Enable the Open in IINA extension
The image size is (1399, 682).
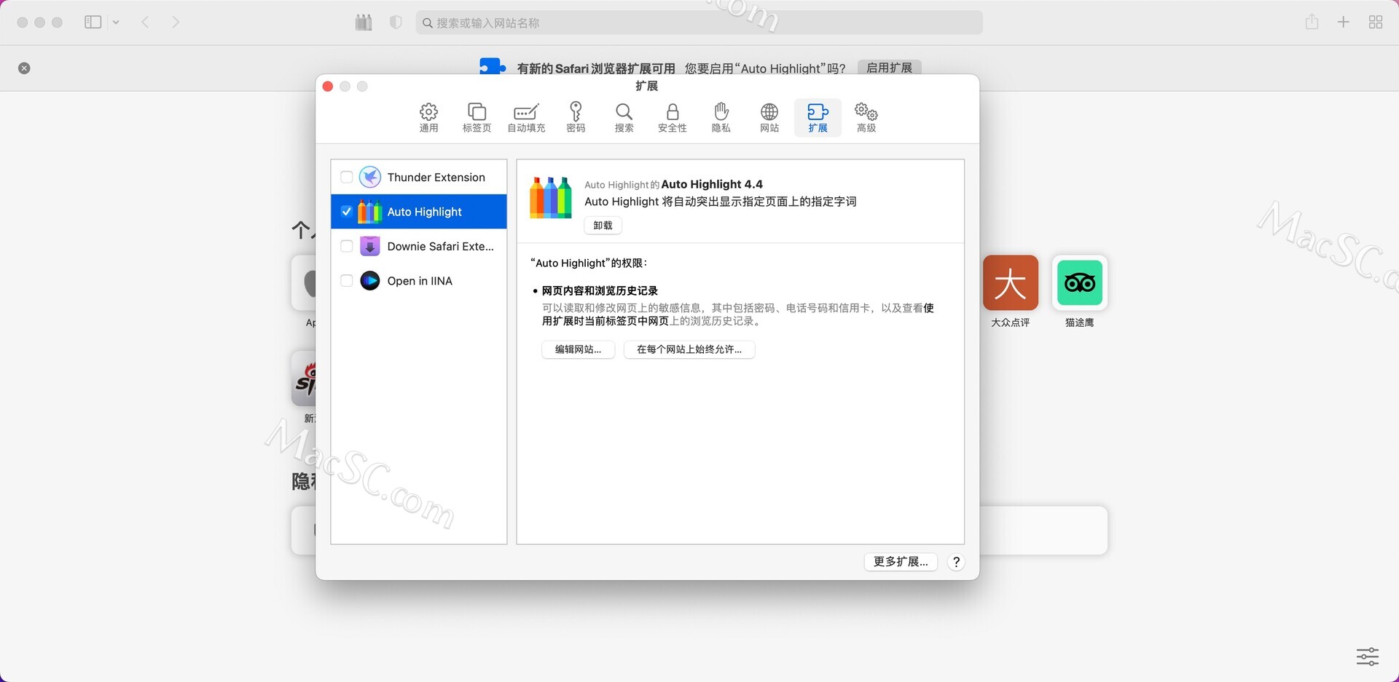tap(346, 281)
